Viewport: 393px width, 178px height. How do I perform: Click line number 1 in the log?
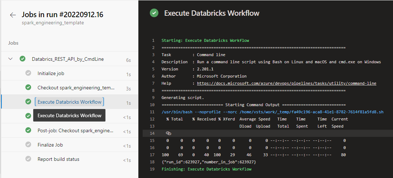click(153, 40)
